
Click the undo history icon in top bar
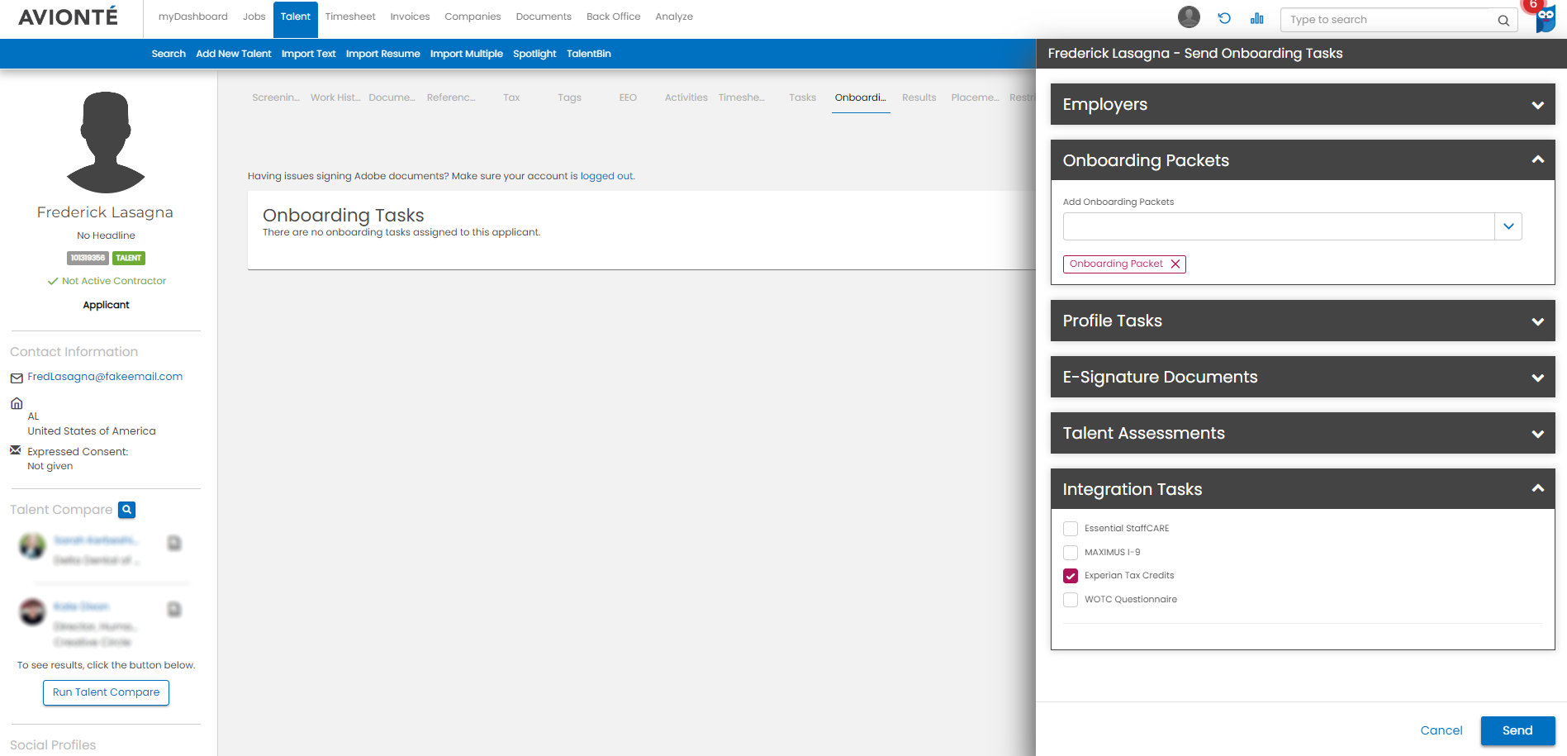click(x=1224, y=17)
